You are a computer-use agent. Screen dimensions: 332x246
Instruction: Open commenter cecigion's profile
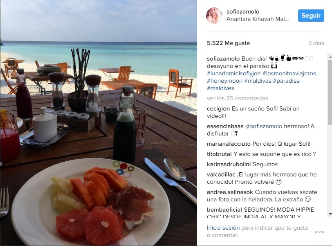[x=218, y=109]
